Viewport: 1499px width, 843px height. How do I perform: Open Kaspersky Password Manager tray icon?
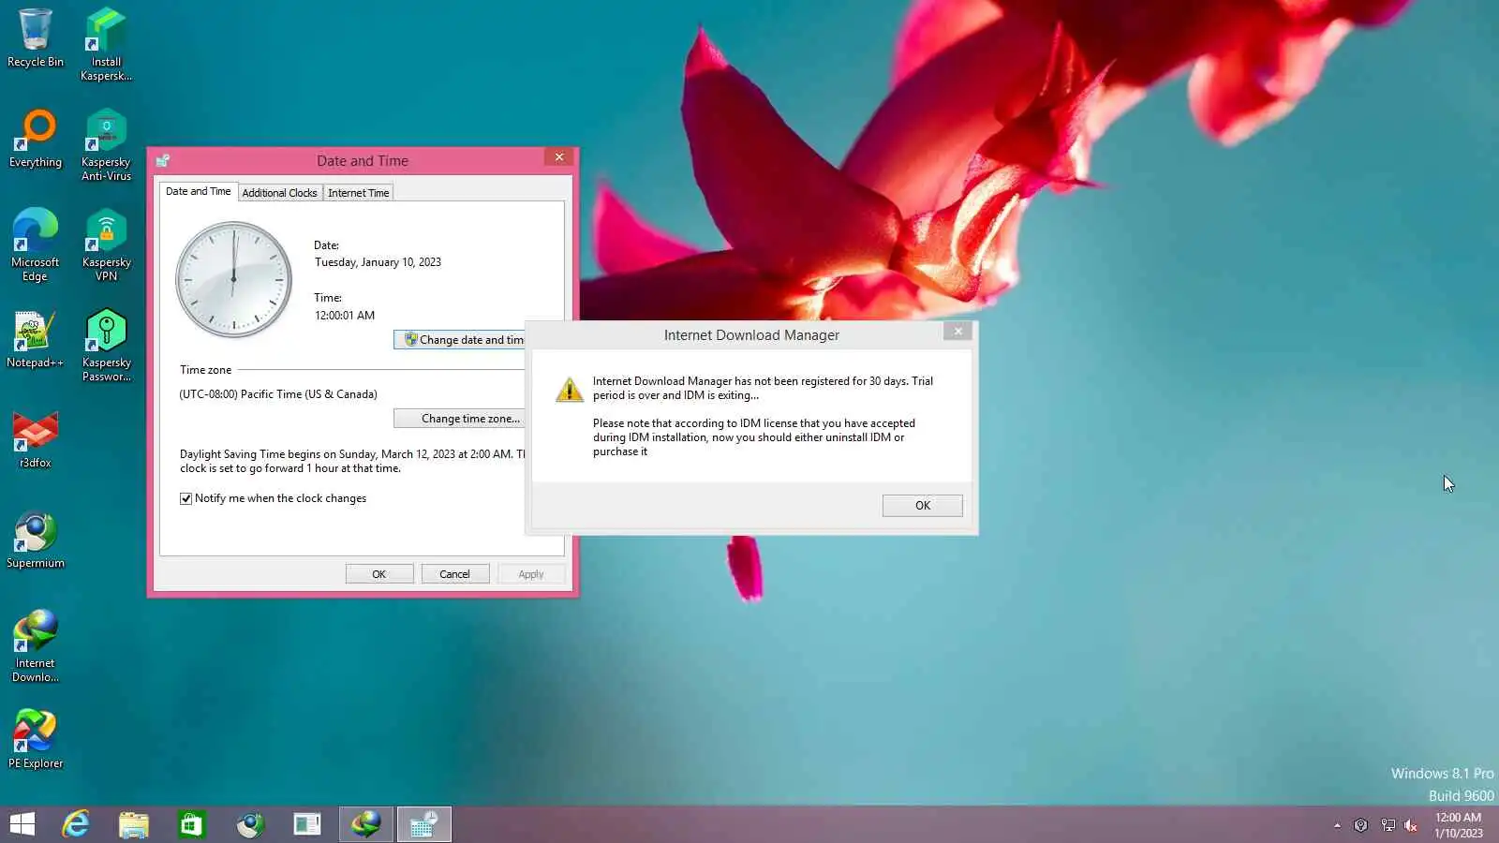[x=1361, y=825]
